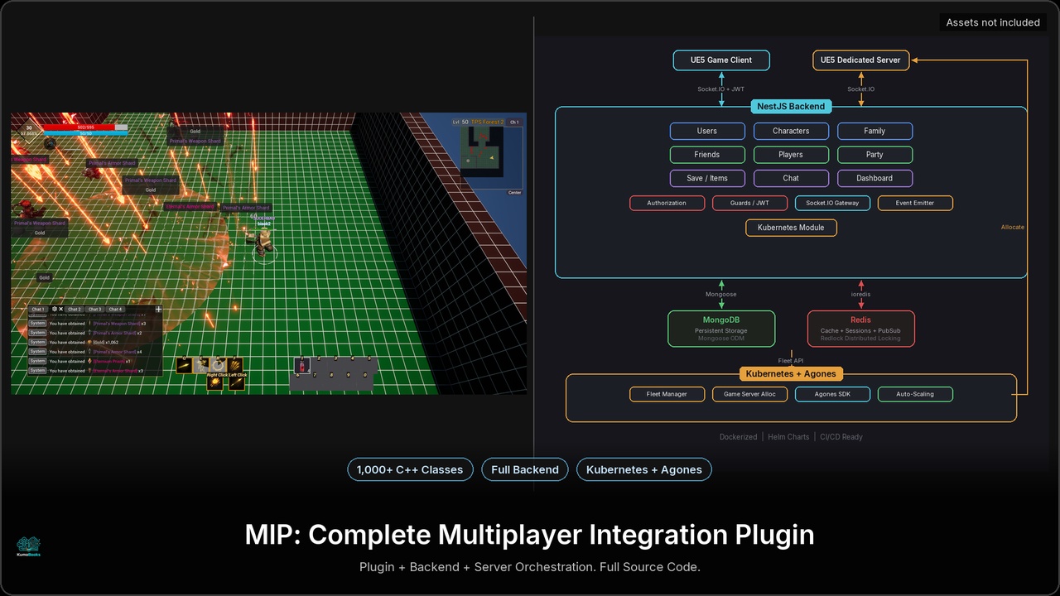Click the Socket.IO Gateway box

pos(832,203)
